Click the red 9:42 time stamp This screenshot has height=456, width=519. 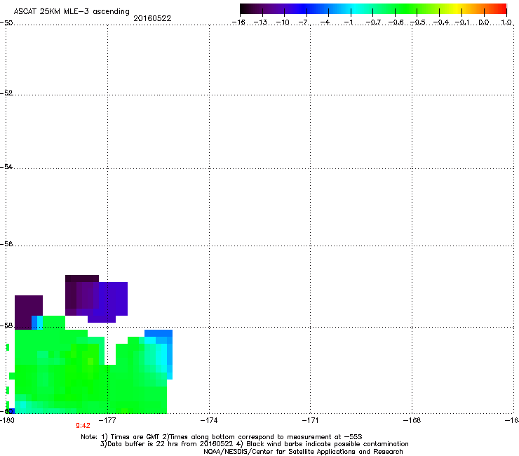point(83,426)
